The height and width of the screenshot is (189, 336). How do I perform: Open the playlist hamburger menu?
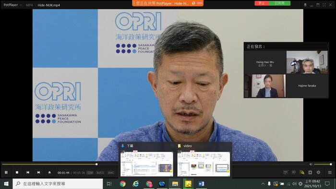[330, 172]
